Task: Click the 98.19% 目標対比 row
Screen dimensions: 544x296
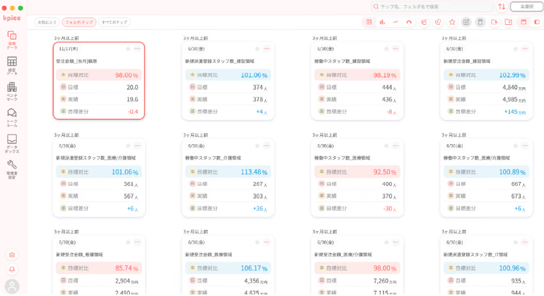Action: (x=357, y=75)
